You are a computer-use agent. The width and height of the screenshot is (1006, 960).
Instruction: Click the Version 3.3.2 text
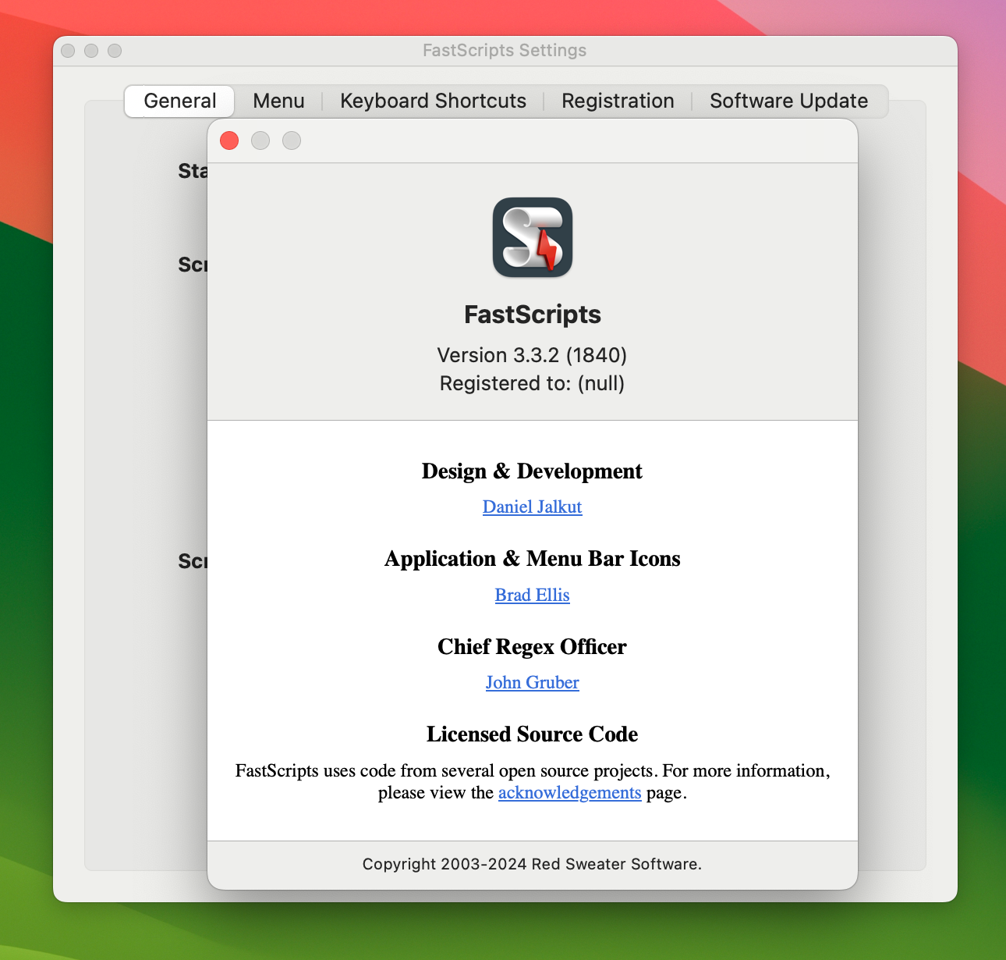(533, 355)
